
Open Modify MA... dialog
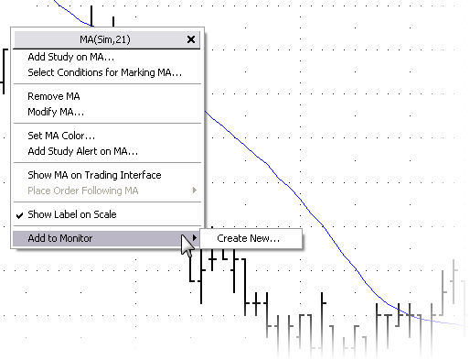click(x=56, y=112)
